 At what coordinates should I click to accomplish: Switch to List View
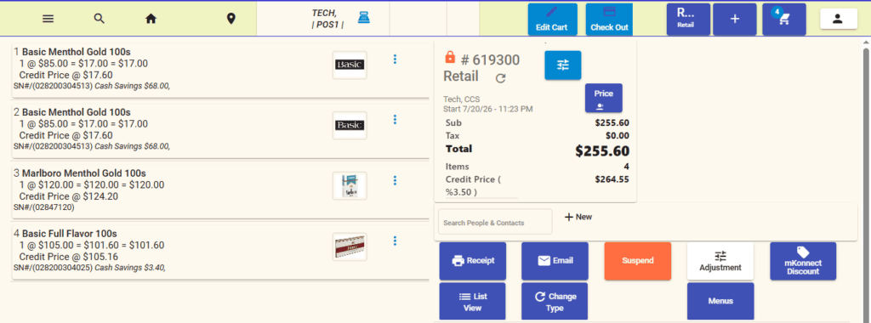(x=473, y=302)
